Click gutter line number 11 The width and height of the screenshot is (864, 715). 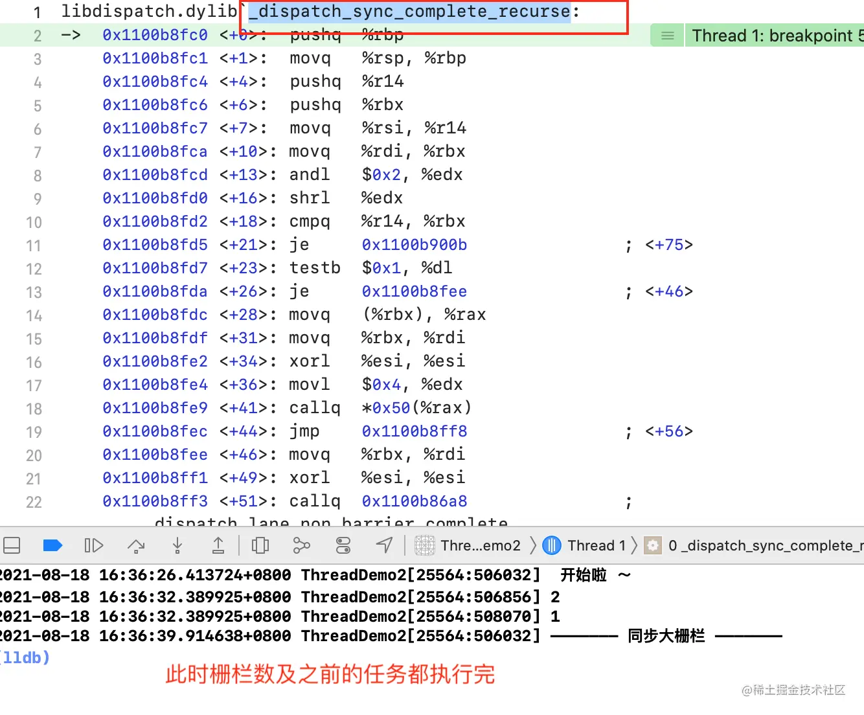pyautogui.click(x=34, y=245)
